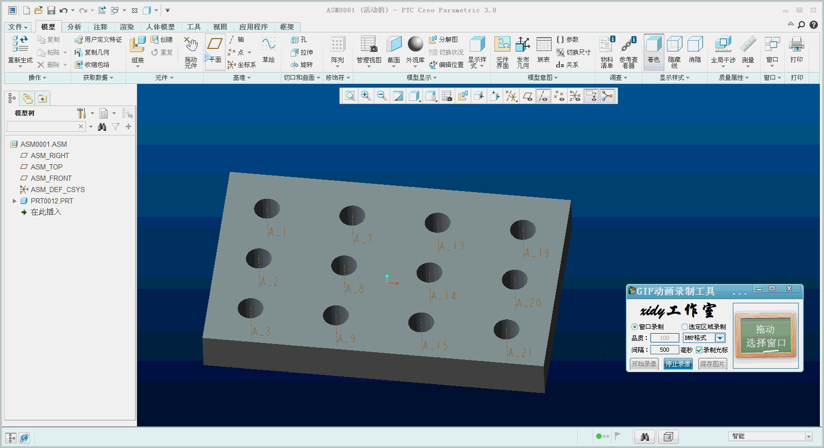Expand the 获取数据 group dropdown
Screen dimensions: 824x448
98,78
